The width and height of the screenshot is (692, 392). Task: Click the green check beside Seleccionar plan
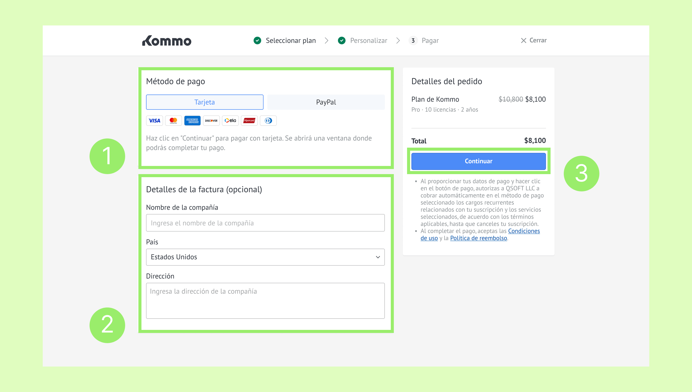pos(257,40)
